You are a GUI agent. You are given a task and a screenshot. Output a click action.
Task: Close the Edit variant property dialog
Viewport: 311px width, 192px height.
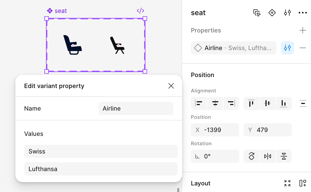tap(171, 86)
